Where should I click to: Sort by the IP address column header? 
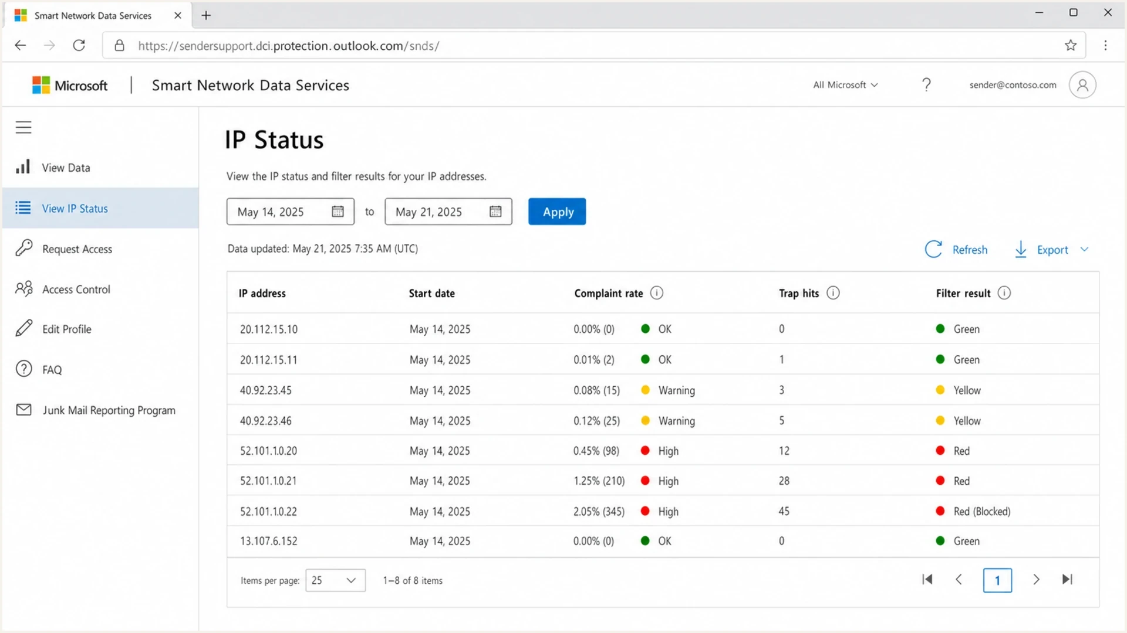262,293
